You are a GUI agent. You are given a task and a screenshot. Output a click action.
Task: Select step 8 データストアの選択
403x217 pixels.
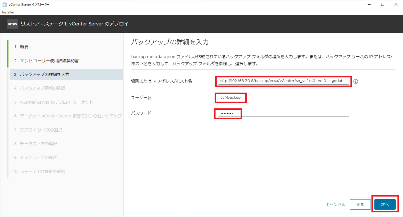point(66,144)
